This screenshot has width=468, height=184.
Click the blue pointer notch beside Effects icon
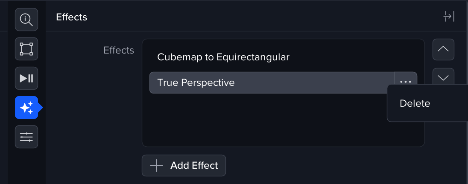[x=41, y=108]
